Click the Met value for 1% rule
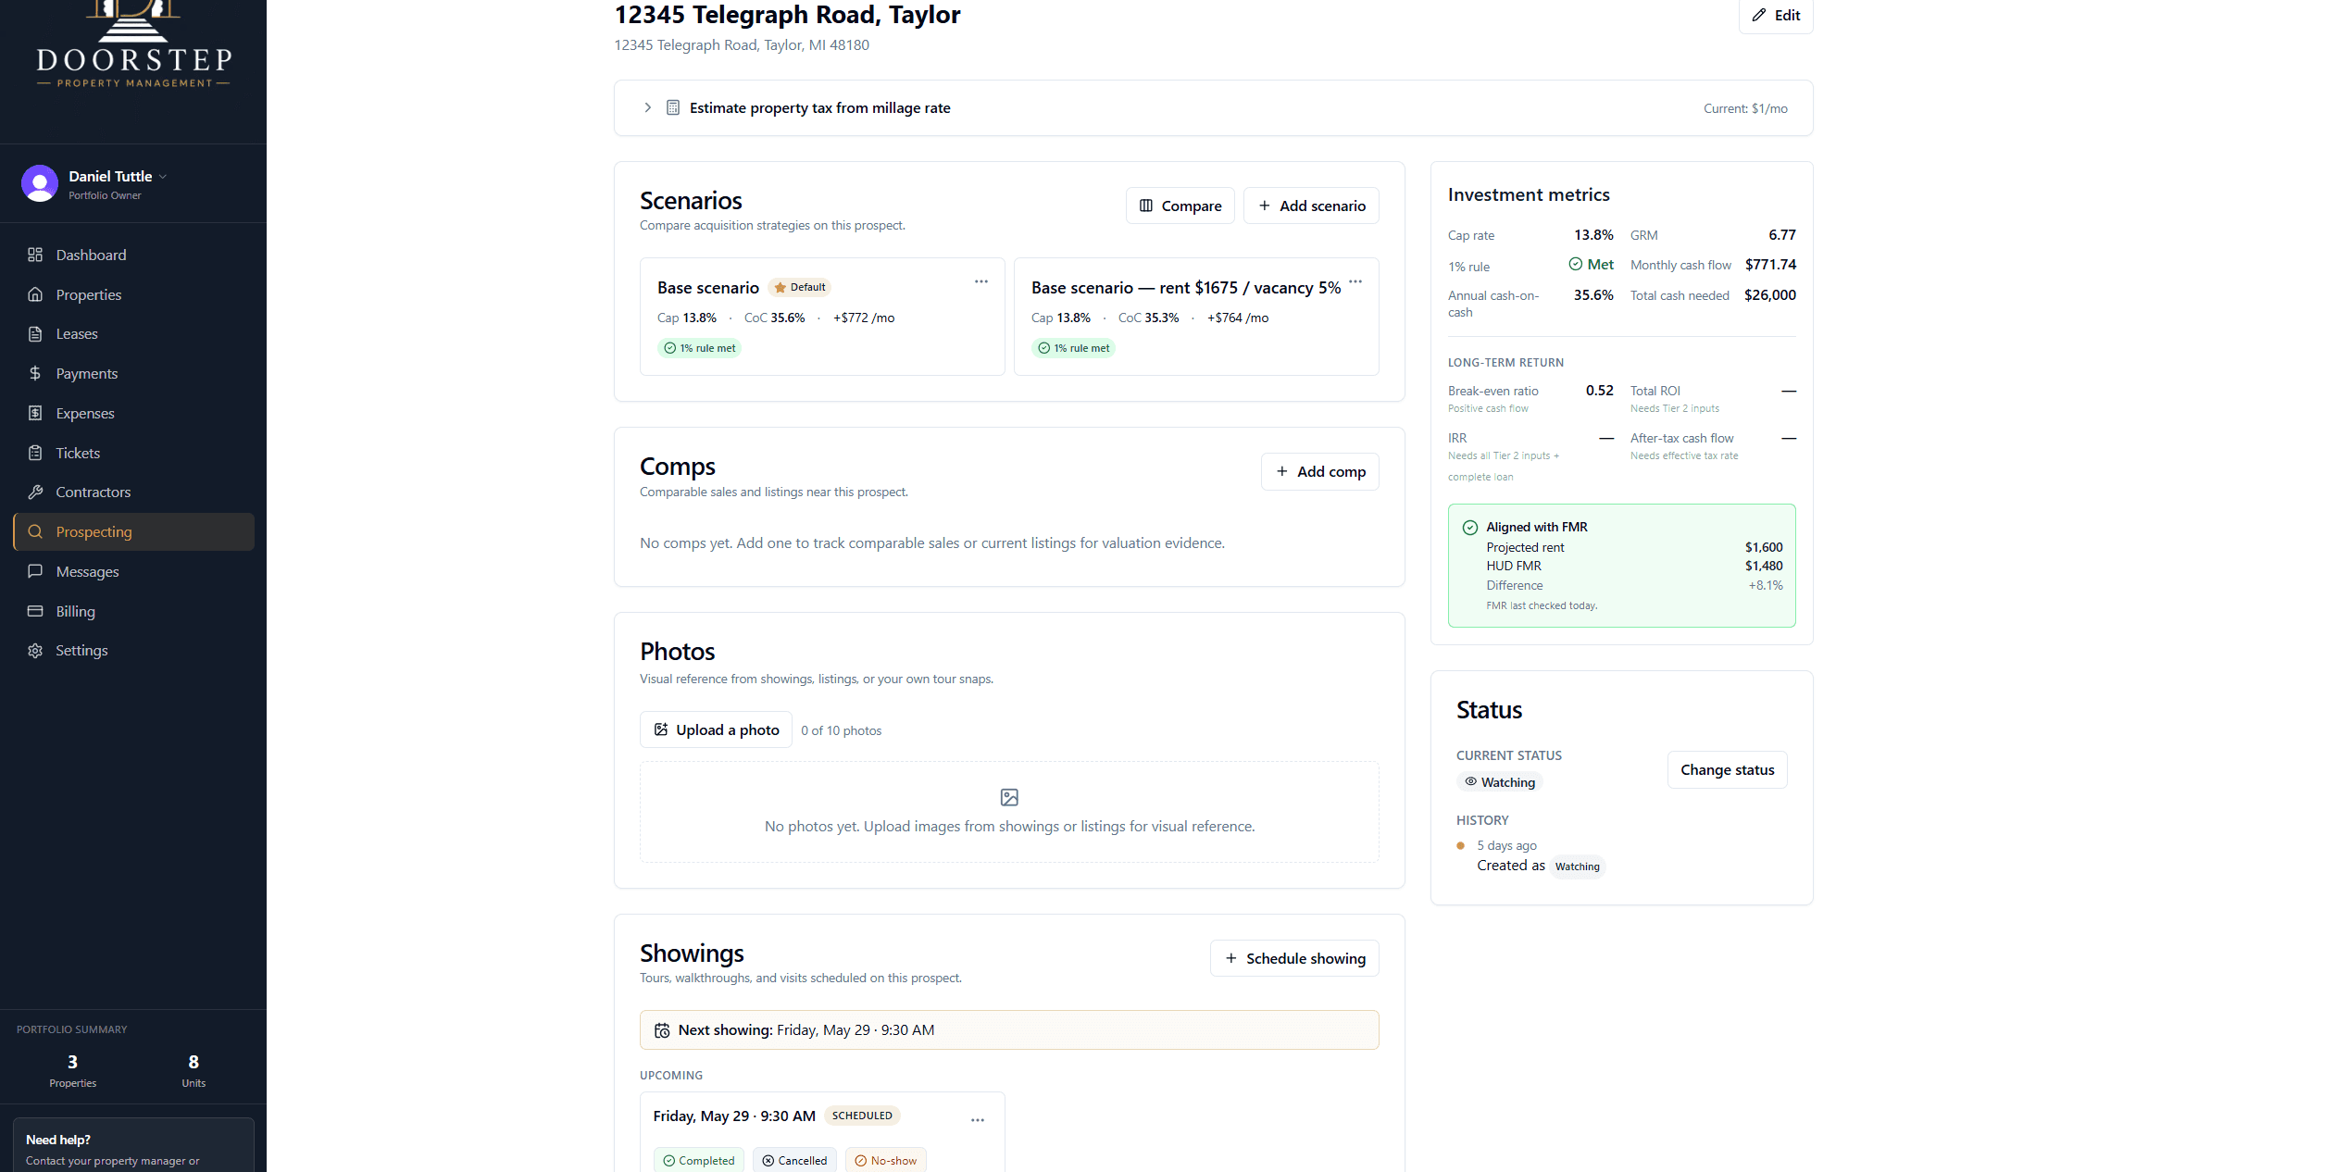Image resolution: width=2348 pixels, height=1172 pixels. click(x=1591, y=265)
